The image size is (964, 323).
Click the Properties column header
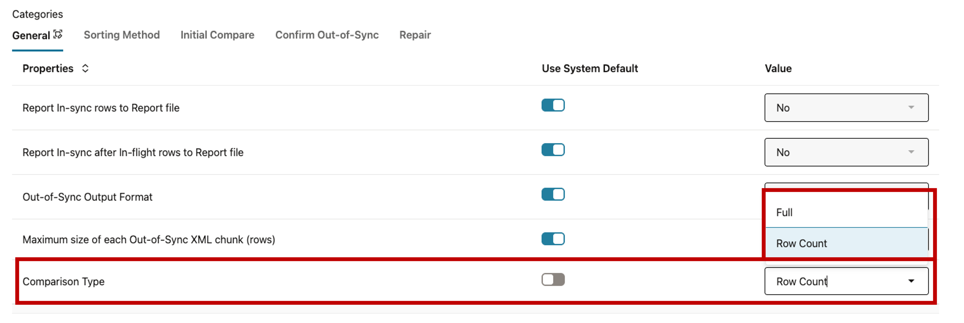pyautogui.click(x=48, y=68)
